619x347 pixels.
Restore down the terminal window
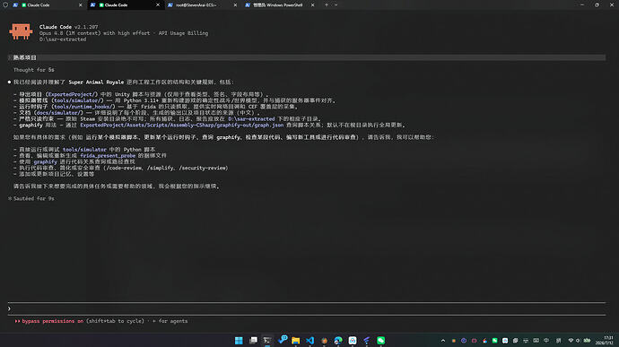point(597,5)
